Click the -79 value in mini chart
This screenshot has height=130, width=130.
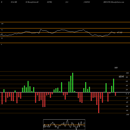(x=84, y=126)
